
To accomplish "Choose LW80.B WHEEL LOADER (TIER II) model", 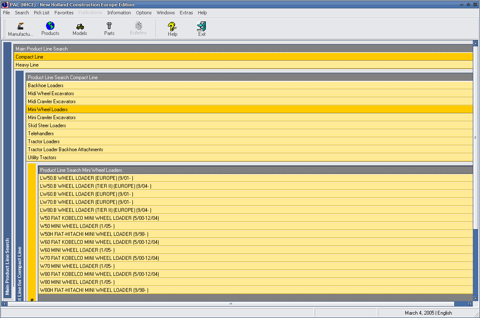I will 256,210.
